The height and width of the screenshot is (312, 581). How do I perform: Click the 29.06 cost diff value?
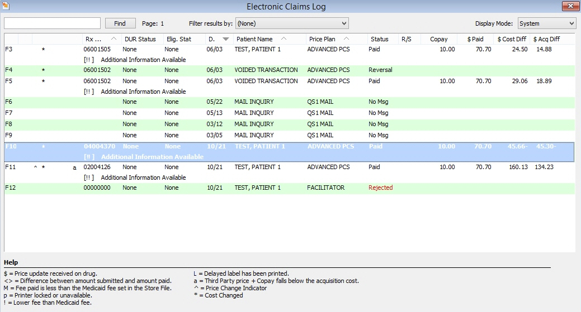(519, 81)
